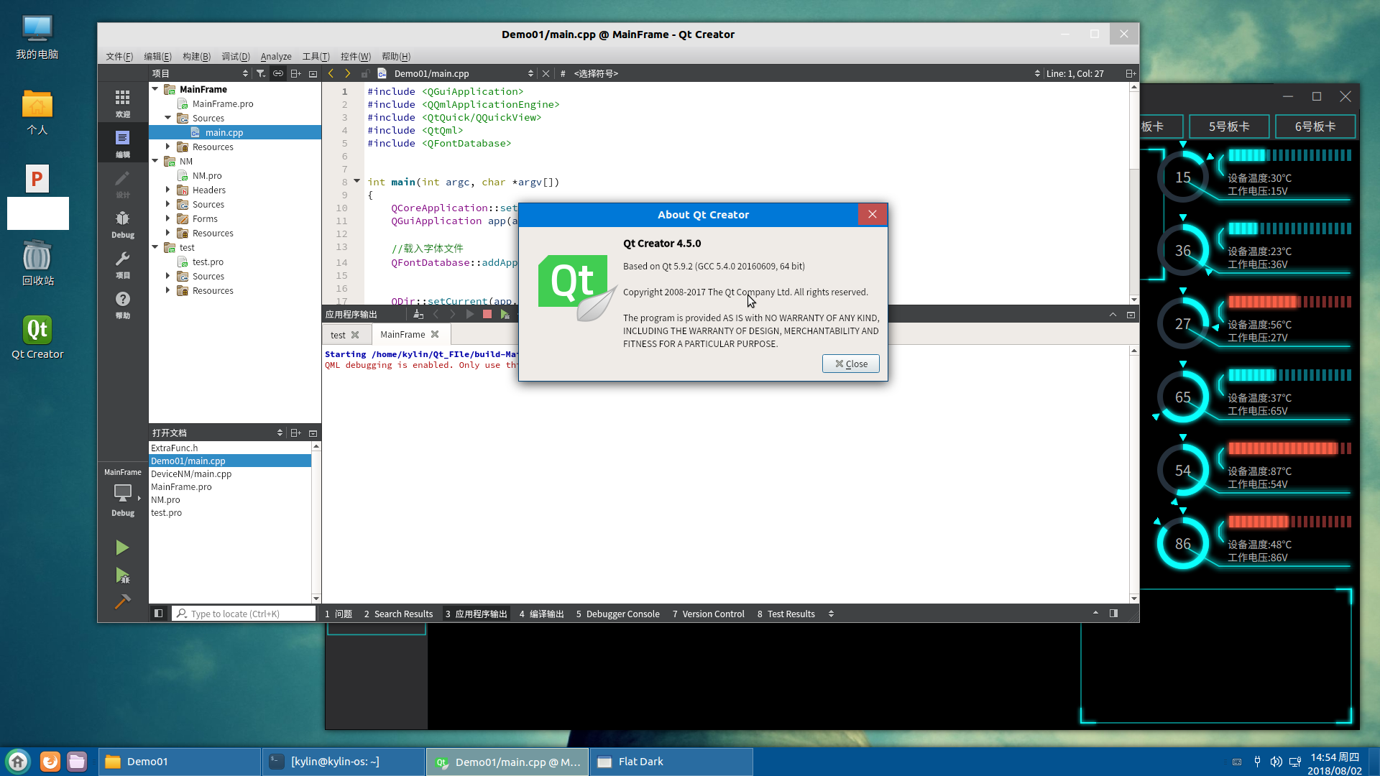
Task: Open the My Computer desktop icon
Action: (x=37, y=37)
